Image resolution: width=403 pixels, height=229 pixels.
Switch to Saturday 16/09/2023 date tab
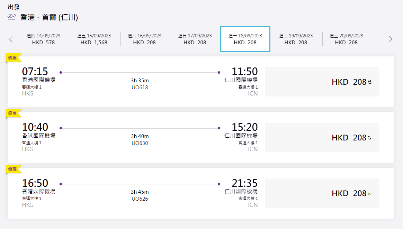144,39
